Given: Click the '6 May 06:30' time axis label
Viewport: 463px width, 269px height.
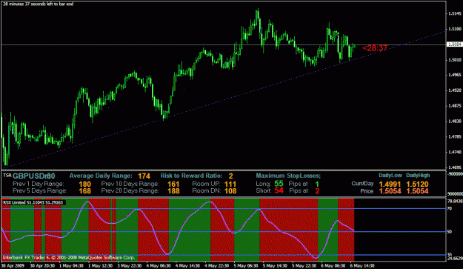Looking at the screenshot, I should [333, 265].
